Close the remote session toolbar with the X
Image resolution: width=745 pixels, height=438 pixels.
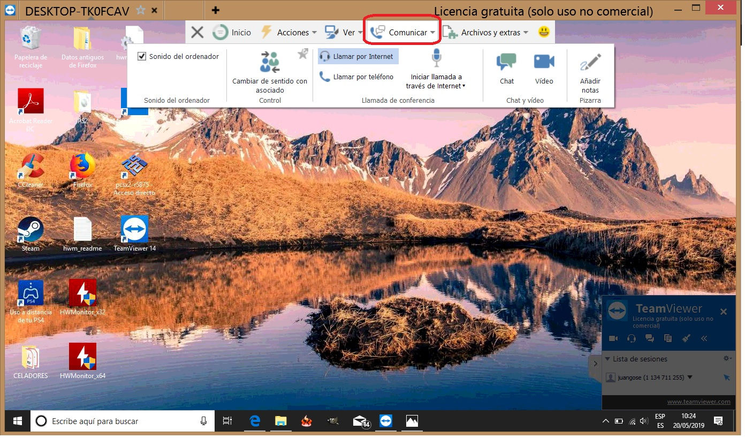pos(197,33)
